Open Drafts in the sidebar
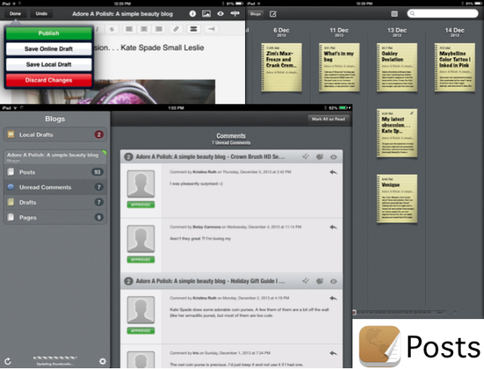484x369 pixels. pos(55,202)
